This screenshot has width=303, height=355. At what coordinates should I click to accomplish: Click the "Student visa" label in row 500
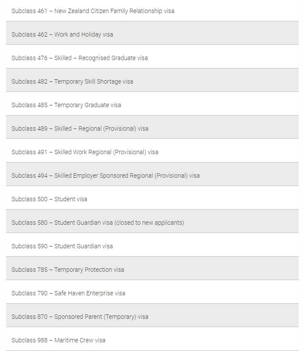click(x=71, y=199)
